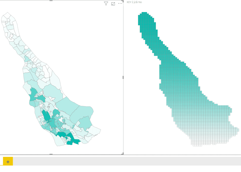Open the filter icon on the map visual
The width and height of the screenshot is (241, 172).
tap(106, 4)
